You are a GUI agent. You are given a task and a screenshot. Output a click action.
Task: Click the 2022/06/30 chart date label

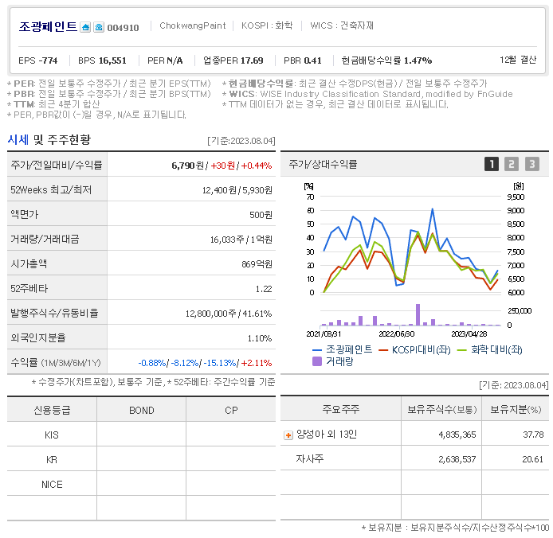(x=396, y=334)
